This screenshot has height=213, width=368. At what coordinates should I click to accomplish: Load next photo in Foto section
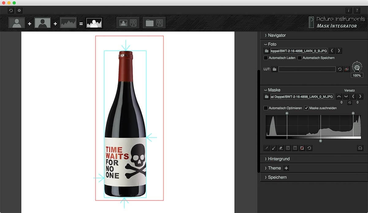click(339, 51)
